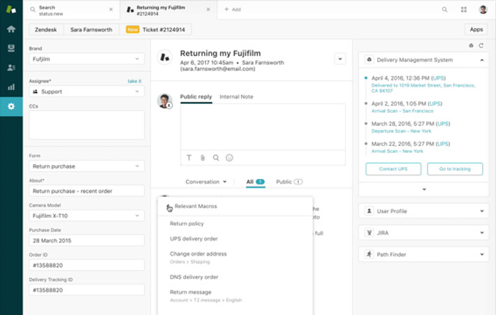Screen dimensions: 496x315
Task: Expand the JIRA panel
Action: [482, 233]
